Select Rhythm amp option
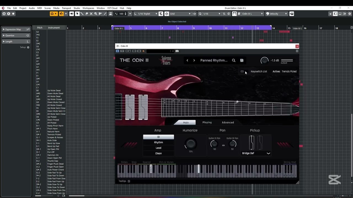This screenshot has width=353, height=198. click(159, 142)
